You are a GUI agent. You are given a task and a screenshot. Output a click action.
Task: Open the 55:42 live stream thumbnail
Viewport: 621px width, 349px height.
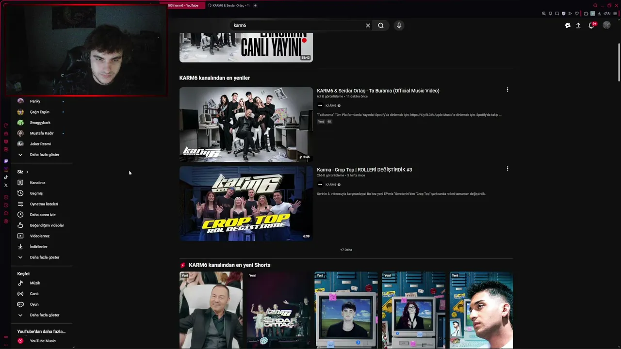click(x=246, y=48)
